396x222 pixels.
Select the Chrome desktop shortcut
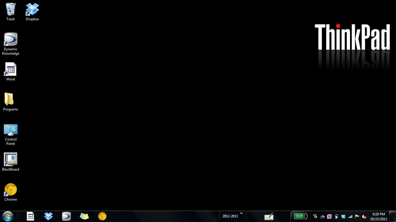tap(10, 192)
